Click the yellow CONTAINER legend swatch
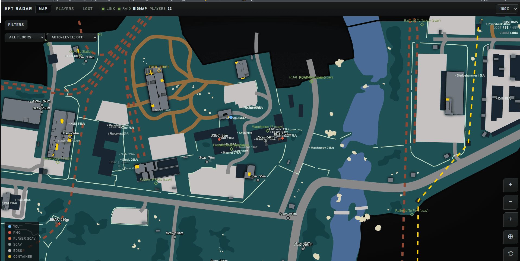 point(9,257)
